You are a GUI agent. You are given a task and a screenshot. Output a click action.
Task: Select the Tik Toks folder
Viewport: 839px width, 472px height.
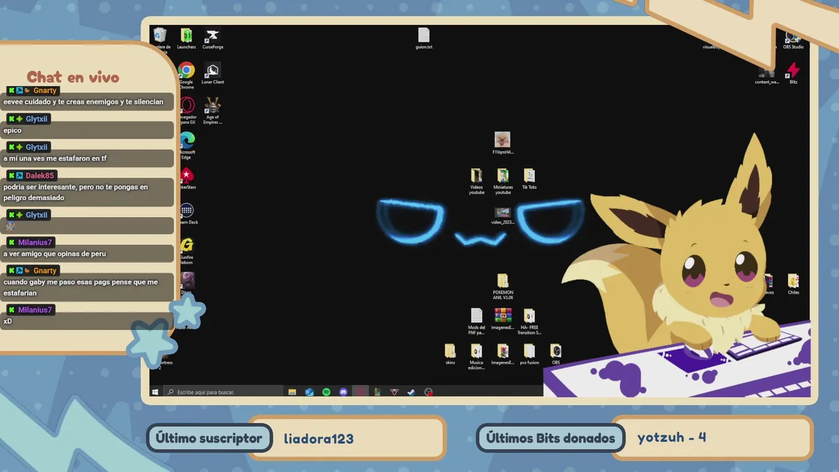(529, 178)
